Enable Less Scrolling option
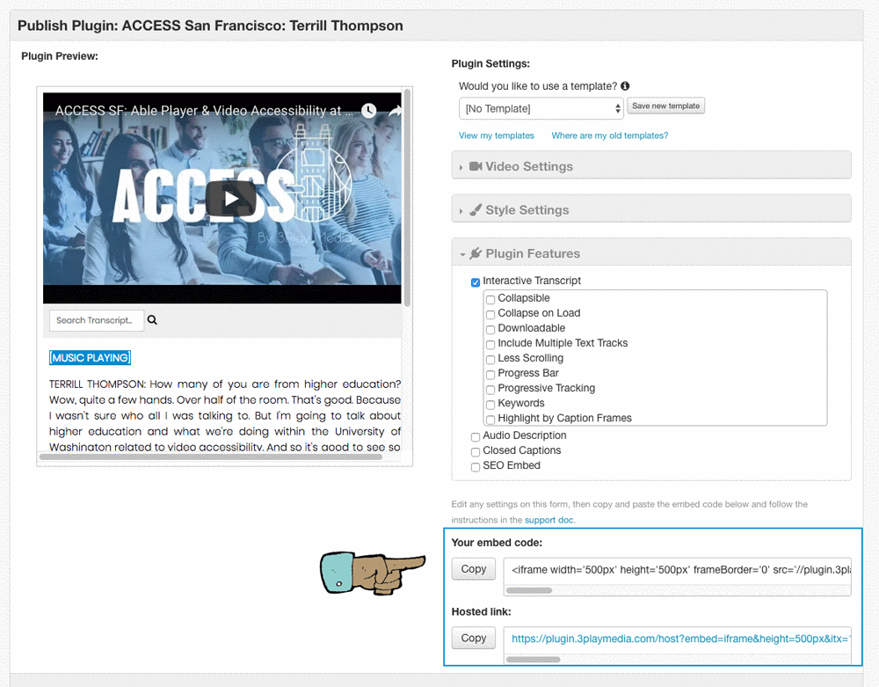This screenshot has width=879, height=687. click(490, 360)
